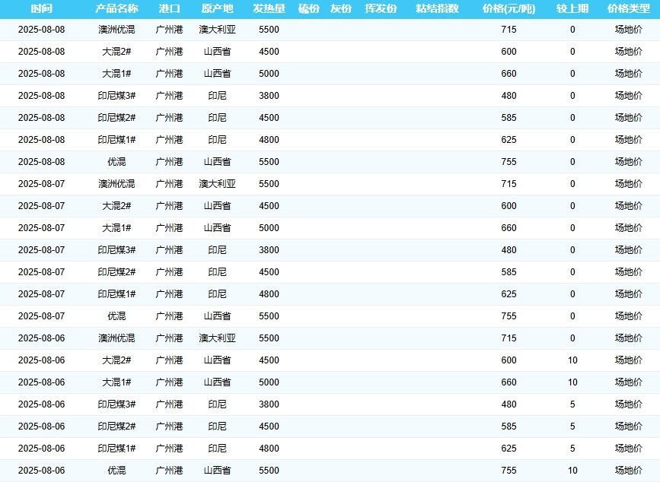The image size is (660, 482).
Task: Click the 粘结指数 column header
Action: pos(437,9)
